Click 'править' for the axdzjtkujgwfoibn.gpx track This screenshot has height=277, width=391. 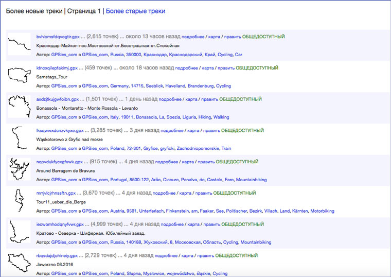(210, 99)
